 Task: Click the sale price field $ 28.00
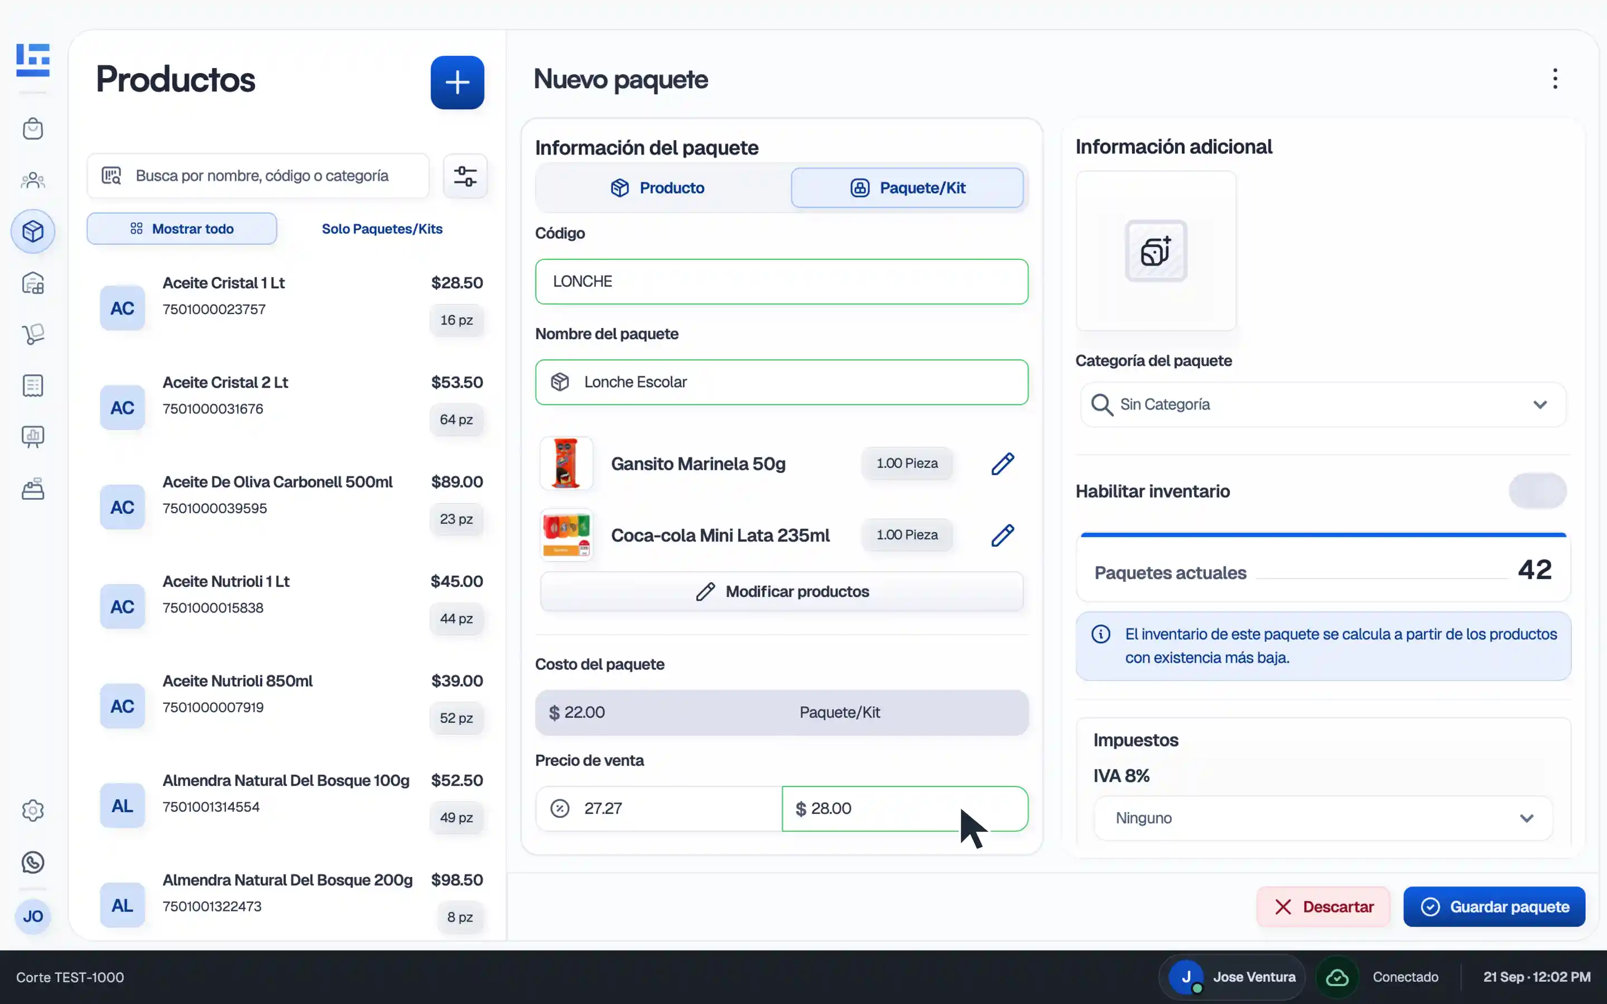904,809
